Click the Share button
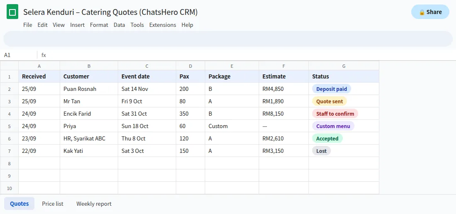The width and height of the screenshot is (456, 214). [430, 12]
